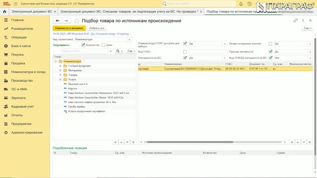
Task: Add form to favorites star
Action: pos(76,21)
